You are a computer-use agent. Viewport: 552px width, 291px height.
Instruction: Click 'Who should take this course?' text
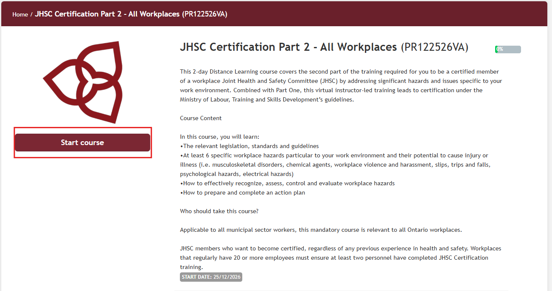(x=219, y=211)
